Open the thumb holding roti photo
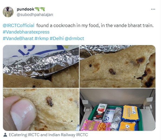166x140 pixels. 41,109
